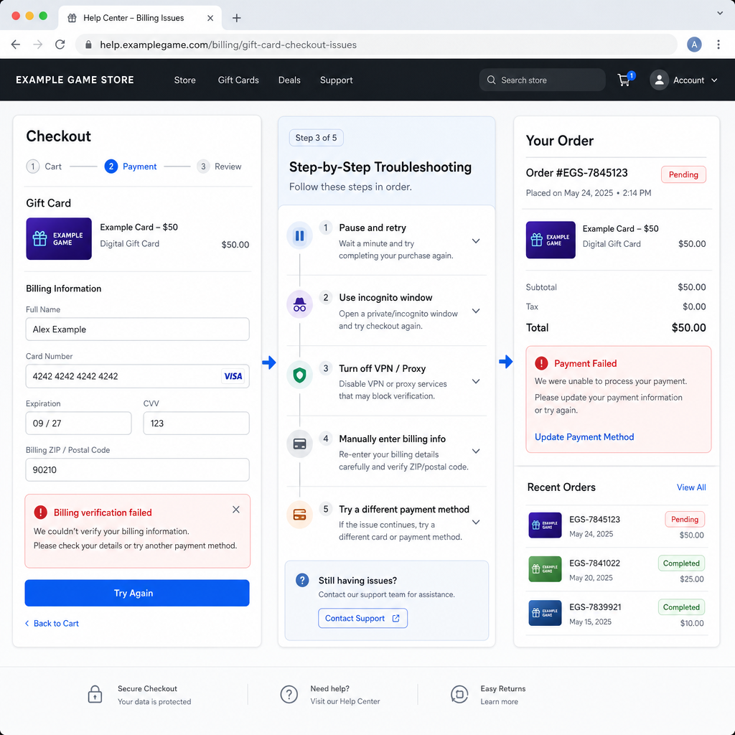735x735 pixels.
Task: Click the browser address bar URL
Action: [228, 45]
